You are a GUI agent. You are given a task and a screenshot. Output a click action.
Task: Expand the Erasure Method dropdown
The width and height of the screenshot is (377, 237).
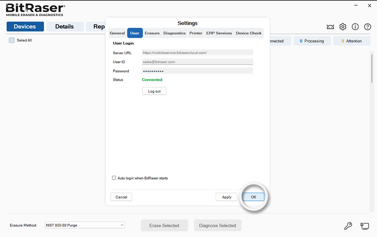[84, 225]
